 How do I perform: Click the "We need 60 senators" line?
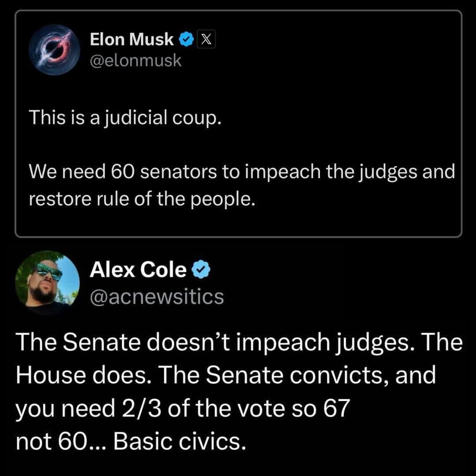(242, 172)
